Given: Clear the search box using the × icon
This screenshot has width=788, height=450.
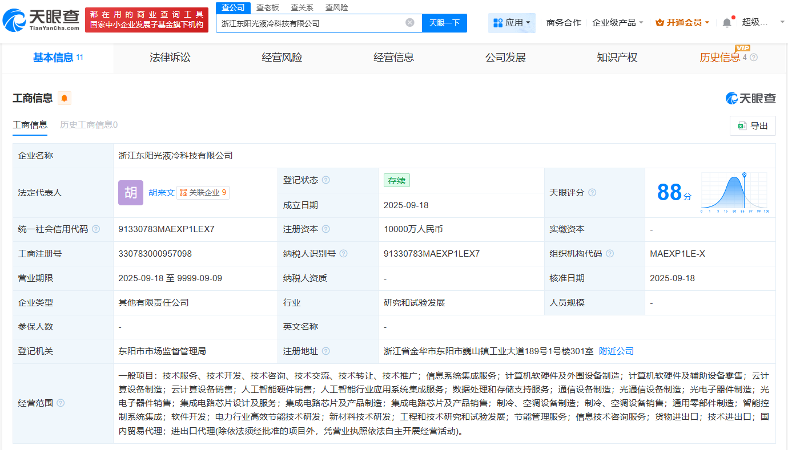Looking at the screenshot, I should (x=409, y=23).
